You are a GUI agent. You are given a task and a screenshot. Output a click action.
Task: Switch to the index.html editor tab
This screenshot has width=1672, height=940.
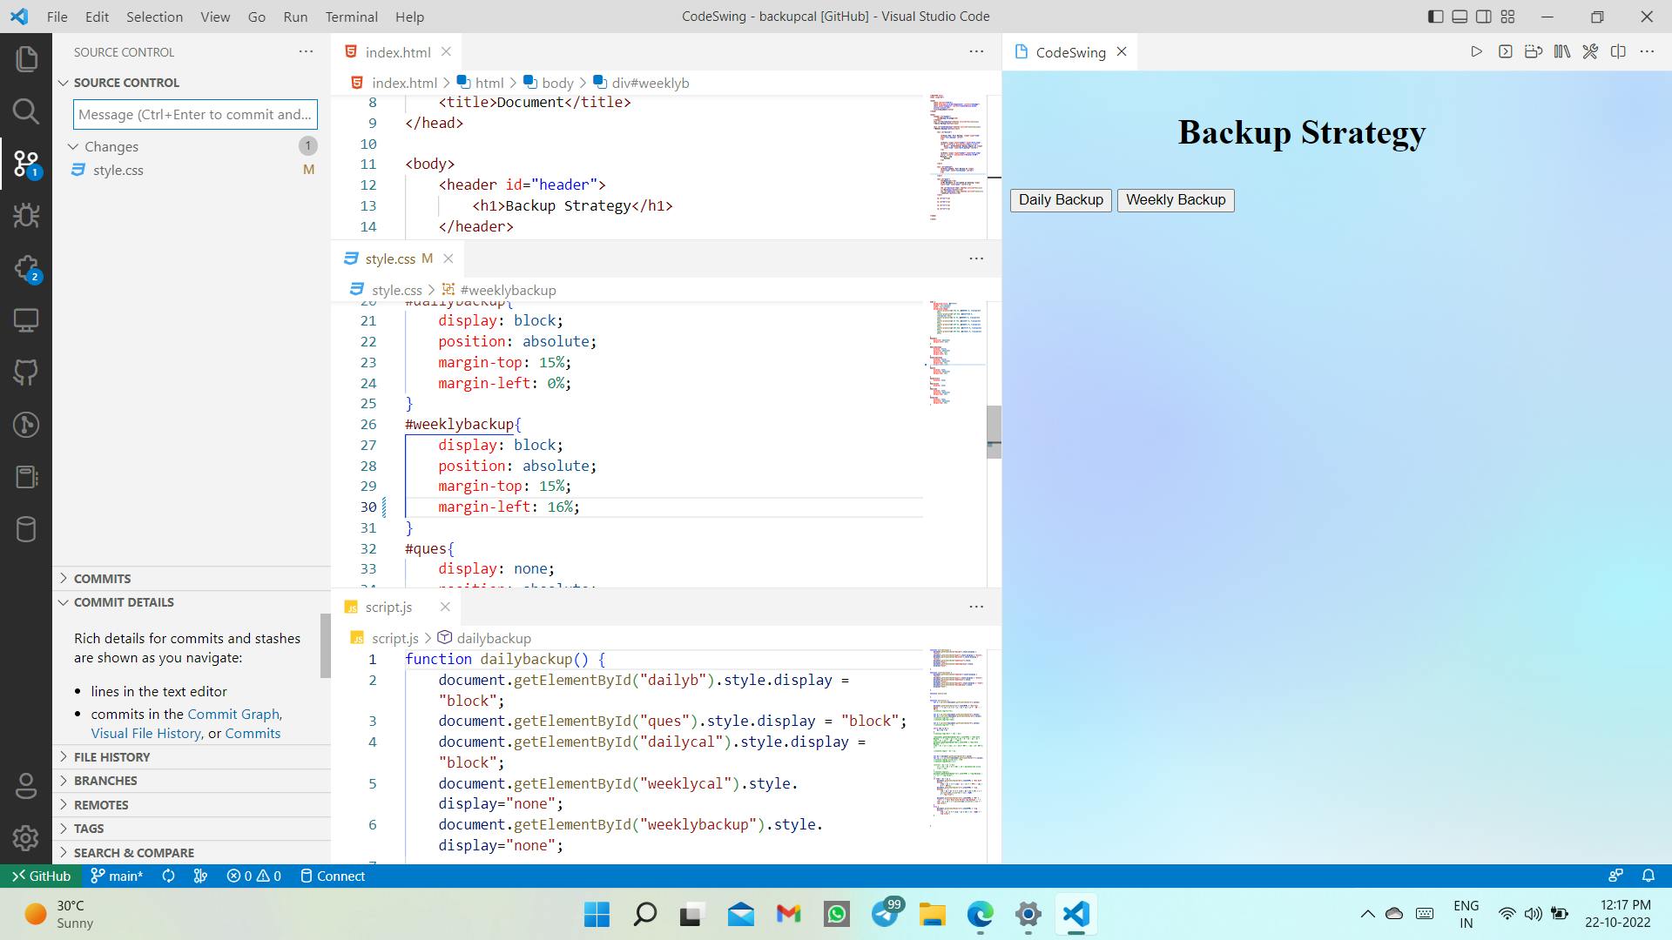(x=397, y=52)
